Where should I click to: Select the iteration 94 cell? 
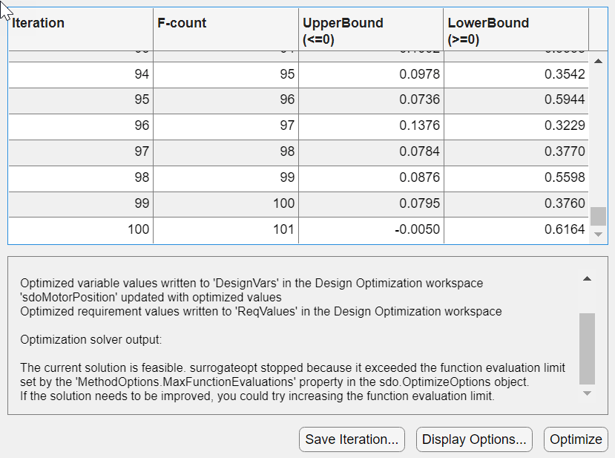coord(81,74)
